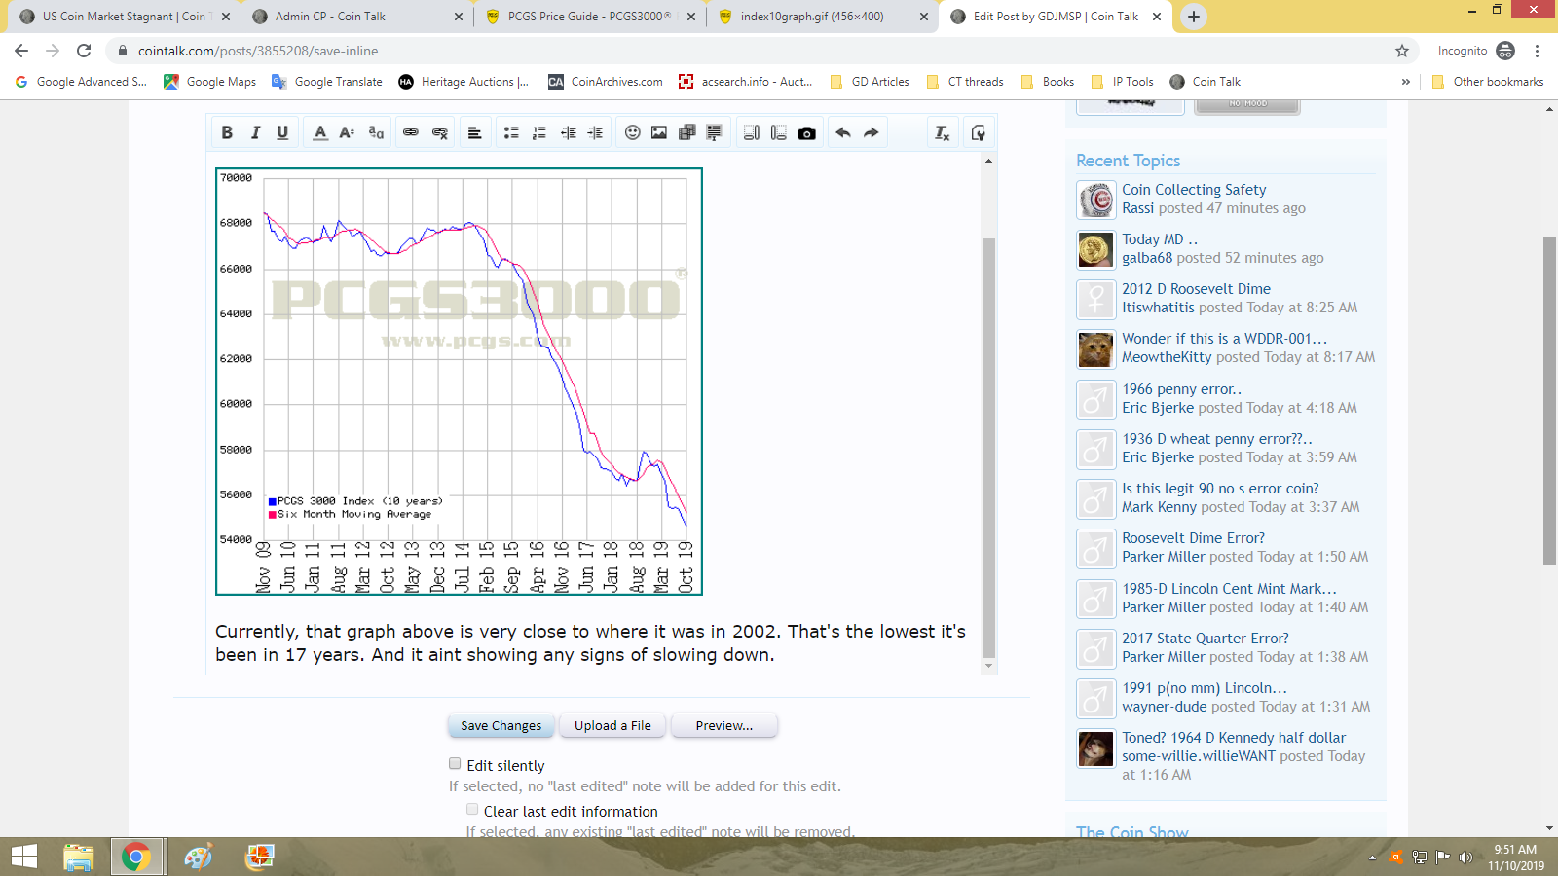Open the smilies picker
The width and height of the screenshot is (1558, 876).
(632, 132)
